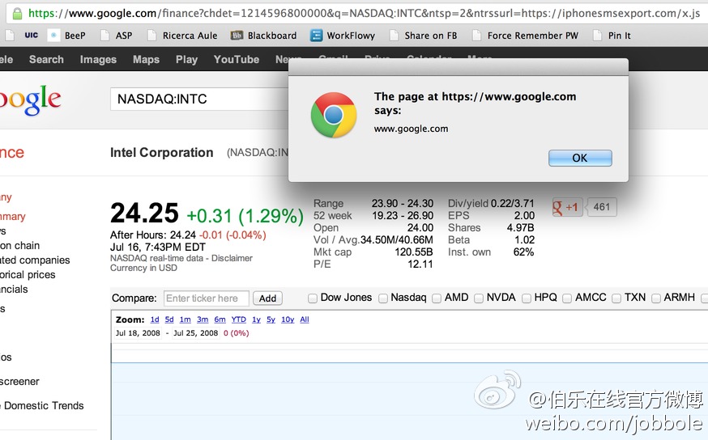Screen dimensions: 708x440
Task: Open the stock screener sidebar link
Action: pos(19,382)
